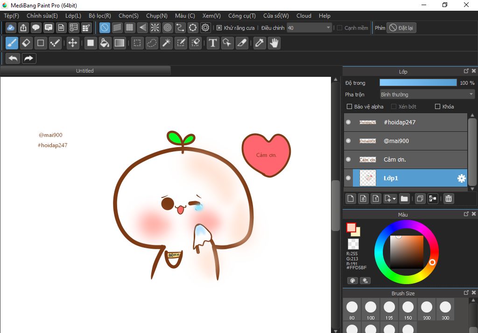478x333 pixels.
Task: Enable the Khóa layer lock checkbox
Action: pos(437,107)
